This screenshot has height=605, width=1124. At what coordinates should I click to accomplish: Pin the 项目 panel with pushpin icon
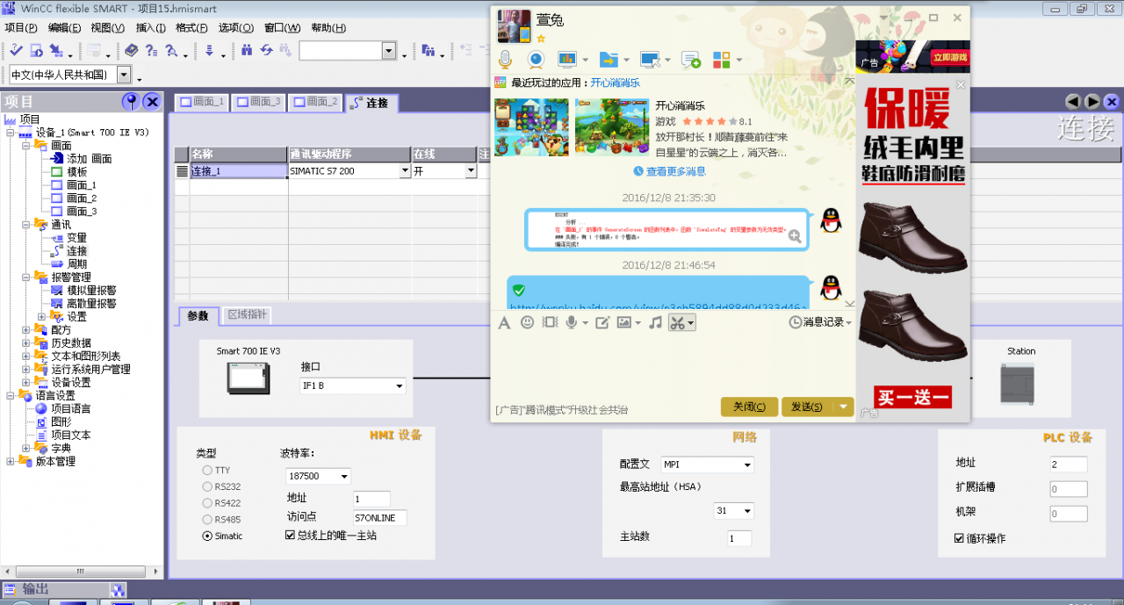click(x=131, y=102)
